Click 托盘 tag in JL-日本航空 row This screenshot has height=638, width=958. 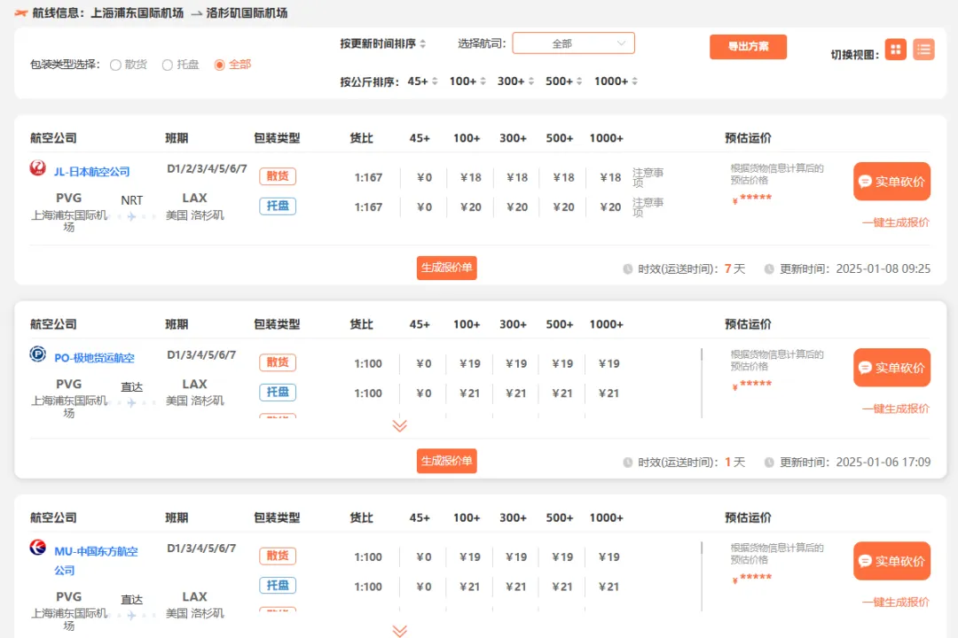coord(278,206)
